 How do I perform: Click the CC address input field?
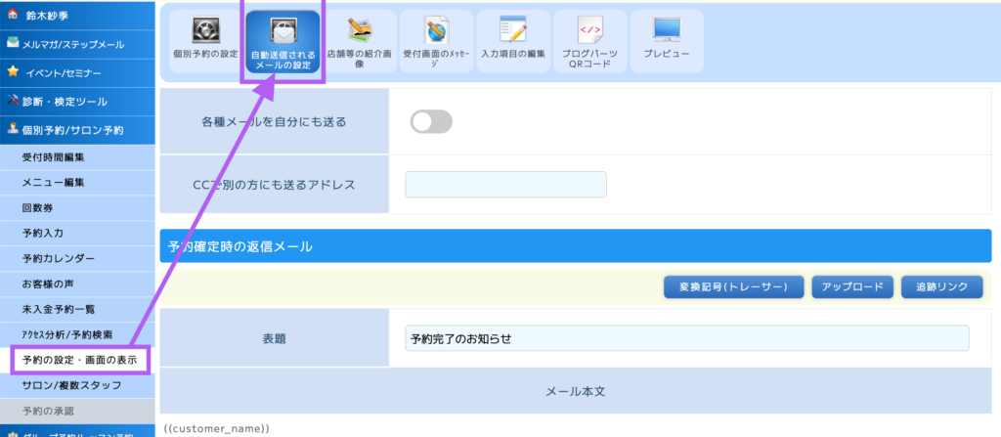click(x=505, y=185)
